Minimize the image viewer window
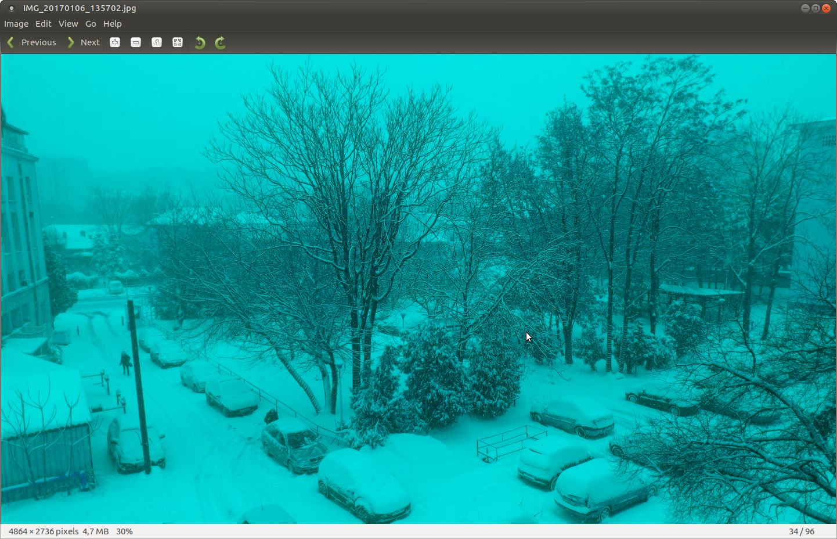 [x=805, y=8]
